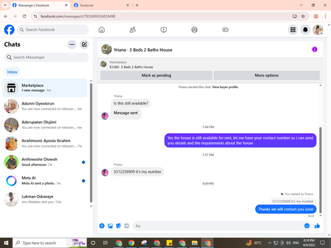The width and height of the screenshot is (331, 248).
Task: Click the Marketplace storefront icon in chats
Action: pos(11,88)
